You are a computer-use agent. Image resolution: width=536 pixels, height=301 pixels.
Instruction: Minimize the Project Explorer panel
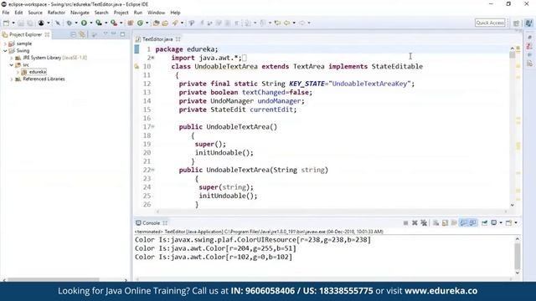pyautogui.click(x=114, y=34)
